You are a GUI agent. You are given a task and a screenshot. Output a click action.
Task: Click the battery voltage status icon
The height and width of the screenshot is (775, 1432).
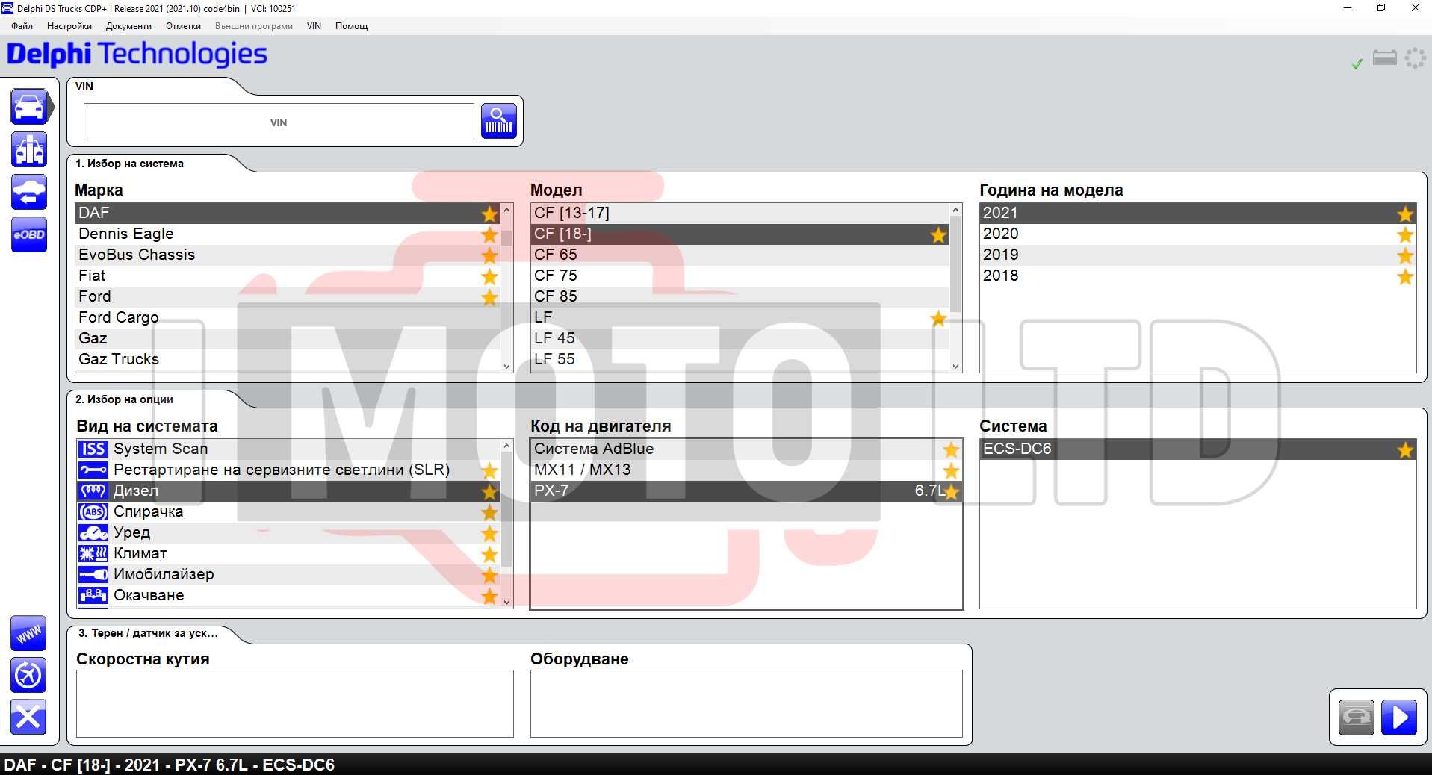(x=1385, y=58)
